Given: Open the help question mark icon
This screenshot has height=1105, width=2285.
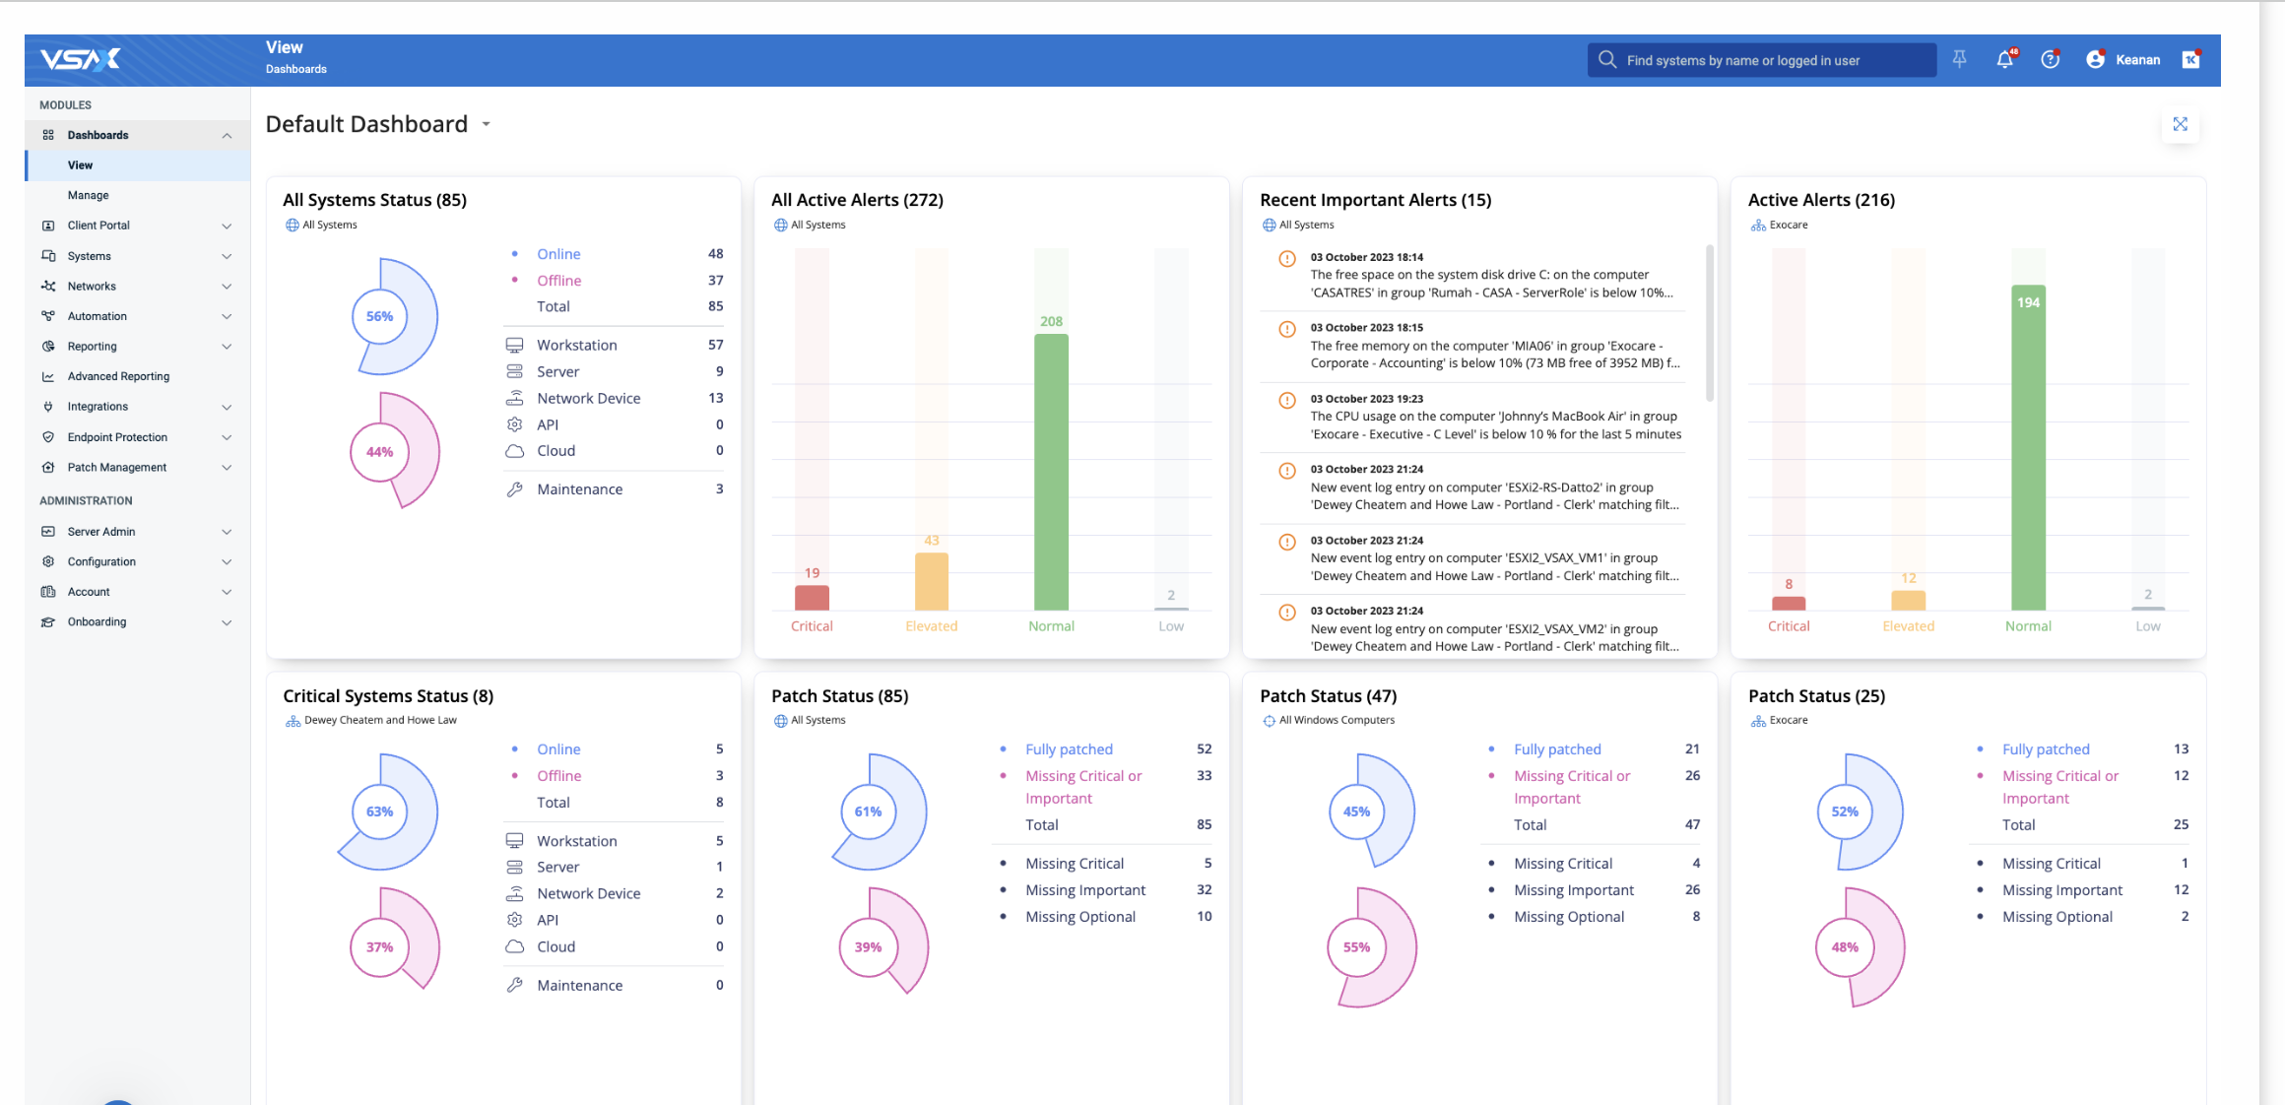Looking at the screenshot, I should (2051, 60).
